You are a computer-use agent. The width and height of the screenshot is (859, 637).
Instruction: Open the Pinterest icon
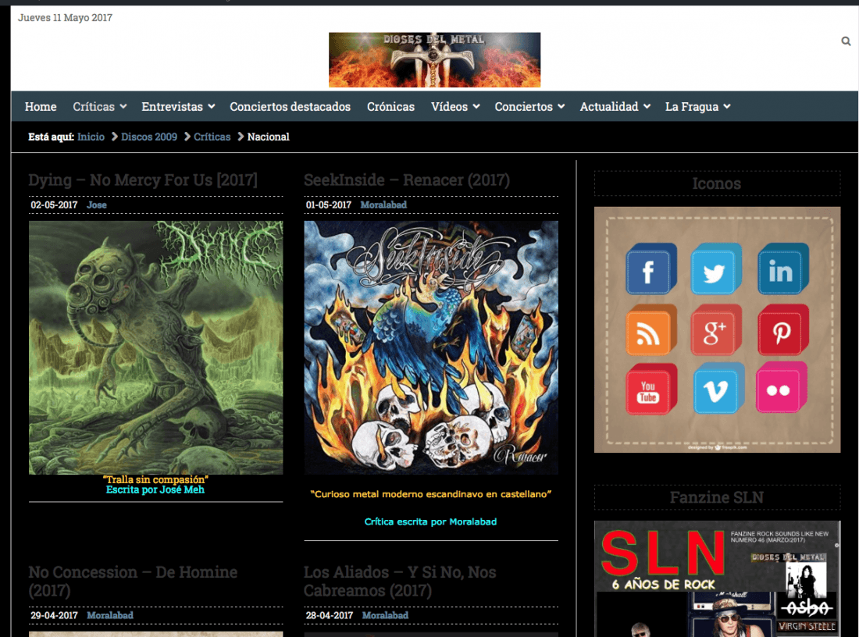(x=782, y=330)
